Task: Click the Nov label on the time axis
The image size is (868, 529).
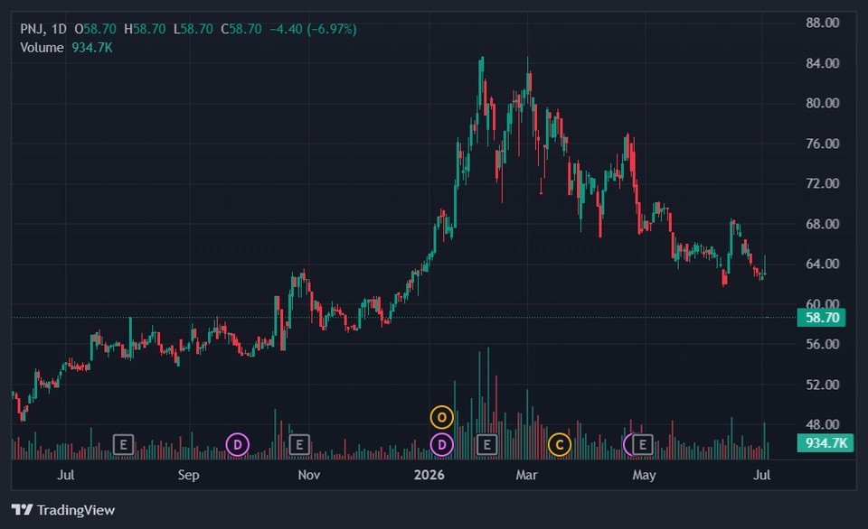Action: click(x=309, y=475)
